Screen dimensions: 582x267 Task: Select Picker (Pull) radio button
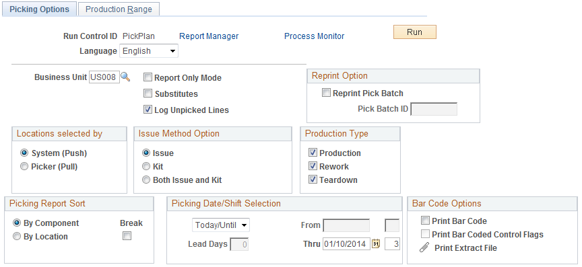(x=24, y=167)
